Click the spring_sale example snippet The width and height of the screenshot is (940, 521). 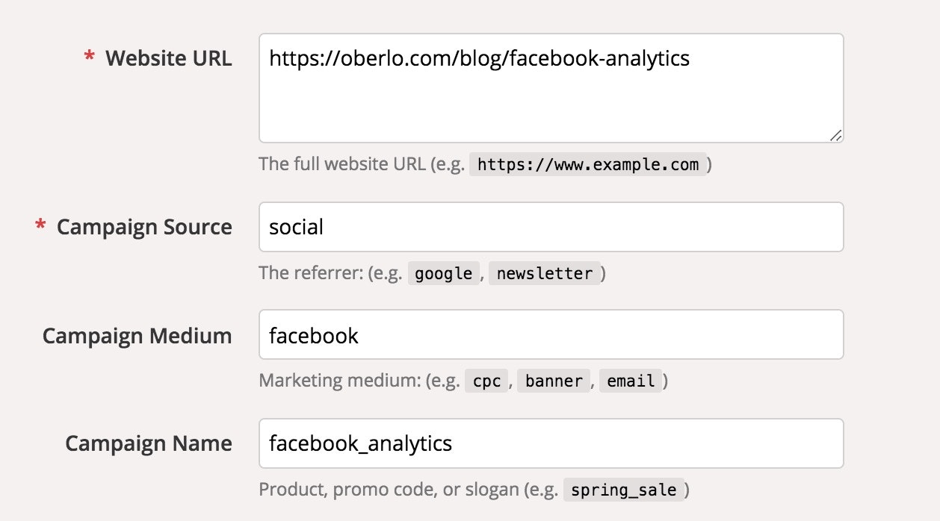(x=622, y=490)
